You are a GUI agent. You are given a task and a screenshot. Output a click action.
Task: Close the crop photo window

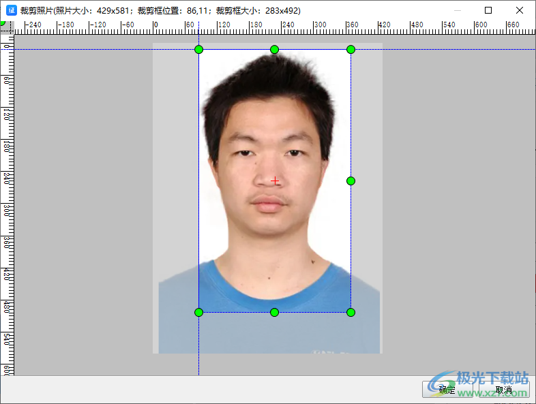(520, 10)
